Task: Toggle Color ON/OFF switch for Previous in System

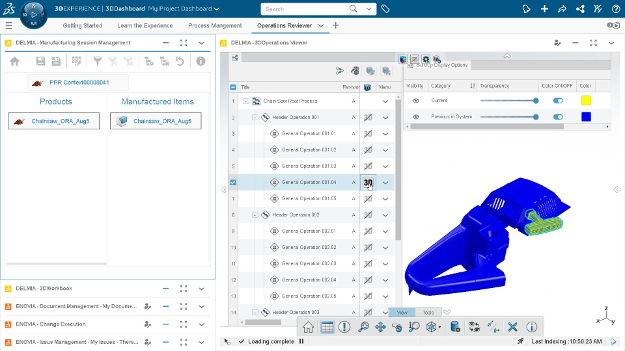Action: coord(558,117)
